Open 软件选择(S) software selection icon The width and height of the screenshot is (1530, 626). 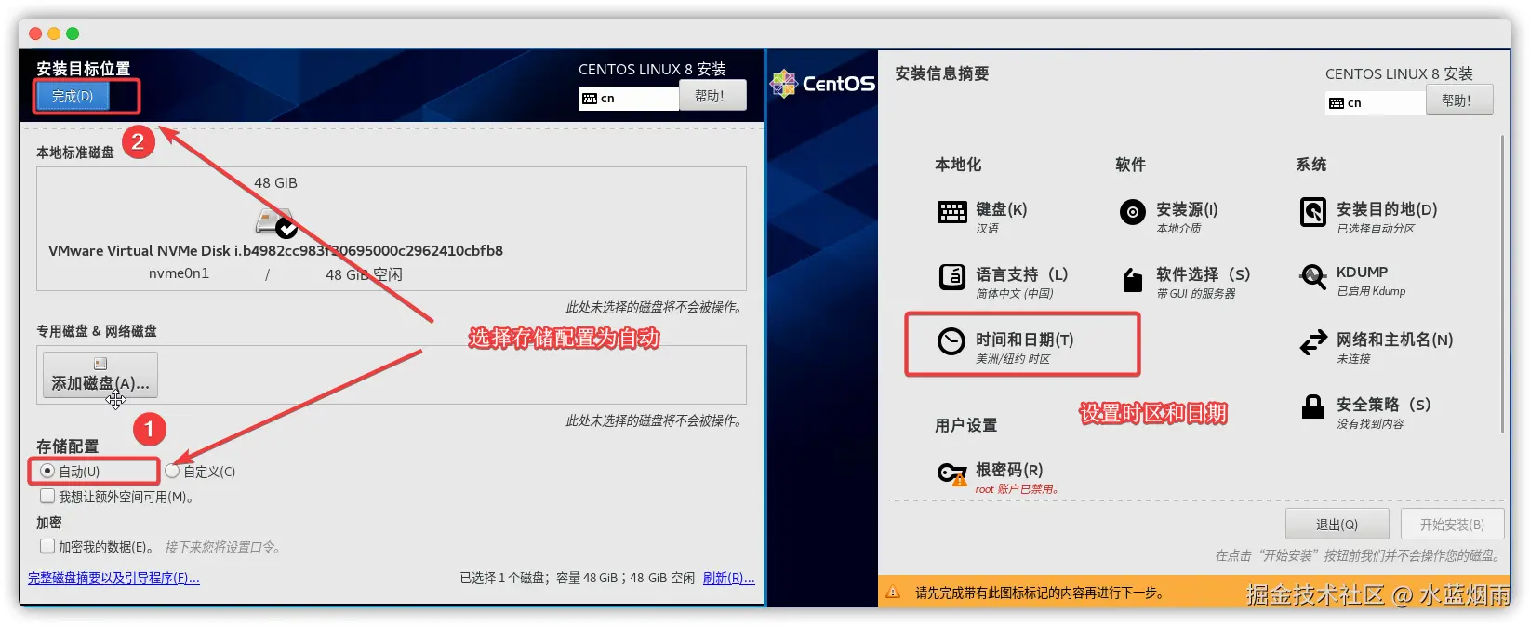point(1132,279)
